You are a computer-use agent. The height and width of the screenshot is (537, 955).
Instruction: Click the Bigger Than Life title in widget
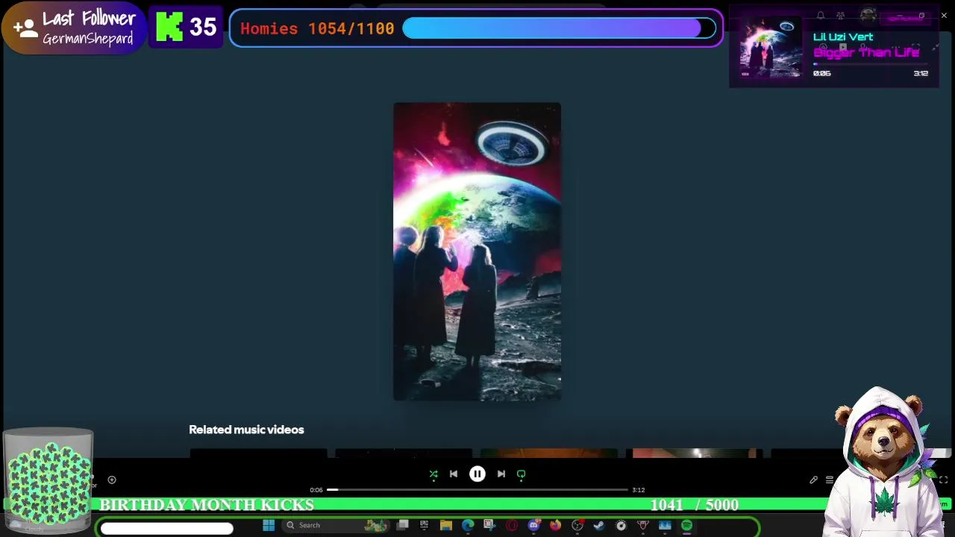pyautogui.click(x=866, y=52)
